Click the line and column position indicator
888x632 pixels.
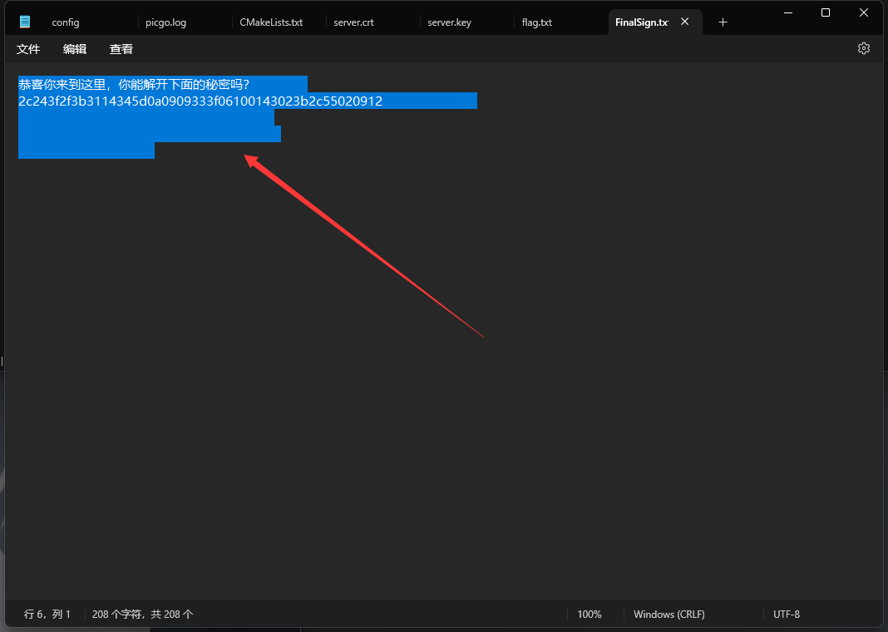(x=47, y=615)
